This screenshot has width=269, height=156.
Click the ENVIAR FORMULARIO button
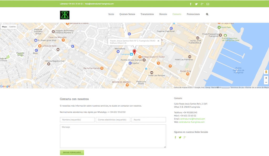point(72,152)
